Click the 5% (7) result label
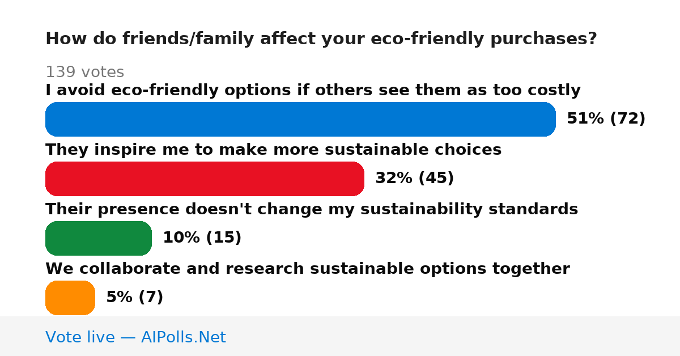 pyautogui.click(x=134, y=297)
